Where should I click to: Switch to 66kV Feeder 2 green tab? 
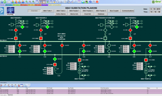(16, 5)
